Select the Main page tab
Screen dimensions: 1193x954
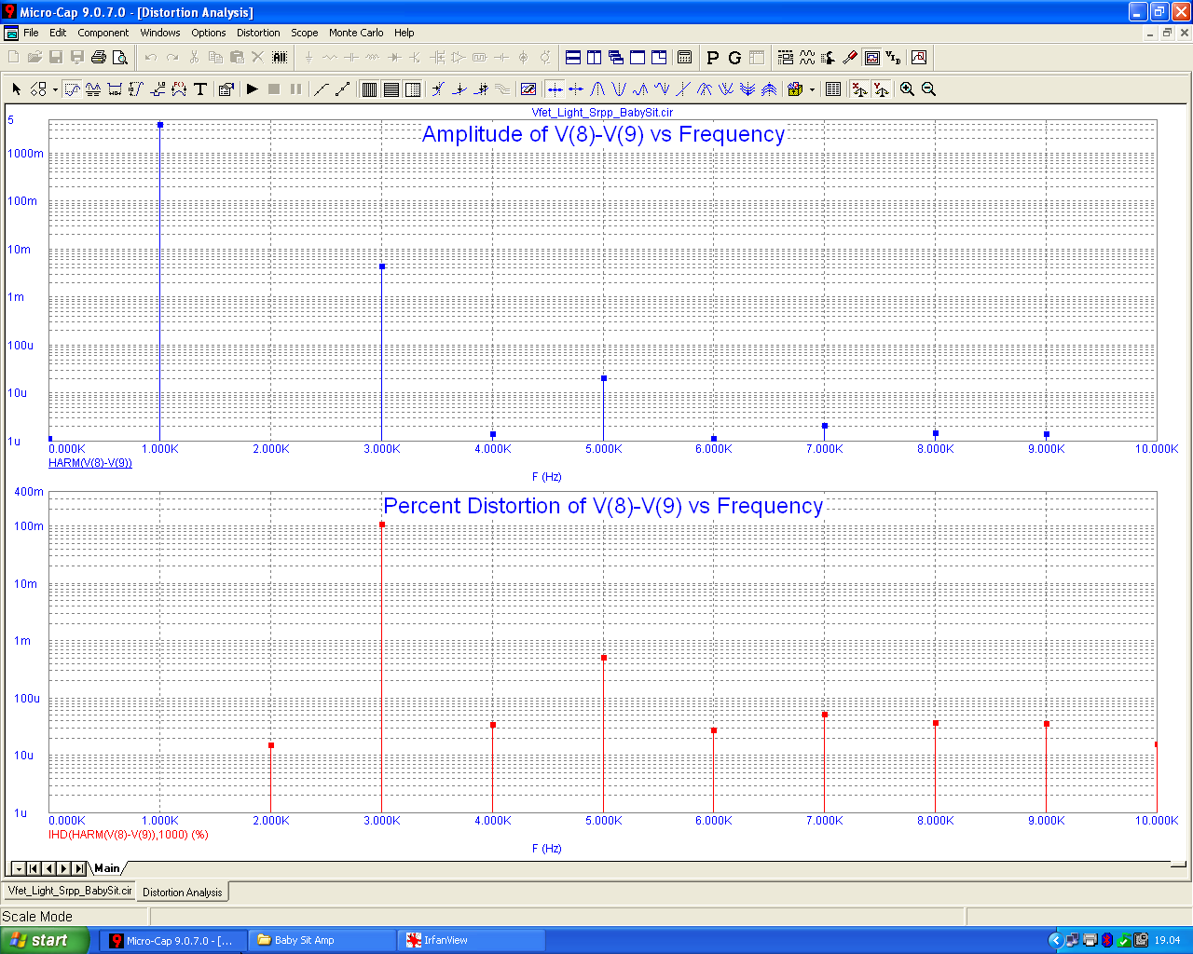click(x=107, y=868)
